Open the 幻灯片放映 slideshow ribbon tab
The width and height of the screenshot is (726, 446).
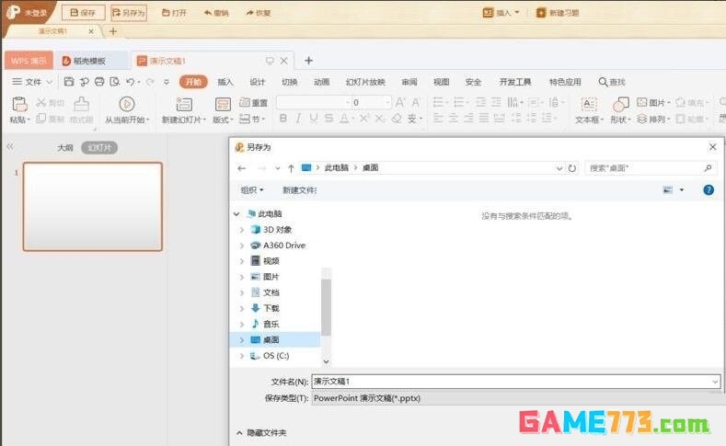pyautogui.click(x=365, y=82)
